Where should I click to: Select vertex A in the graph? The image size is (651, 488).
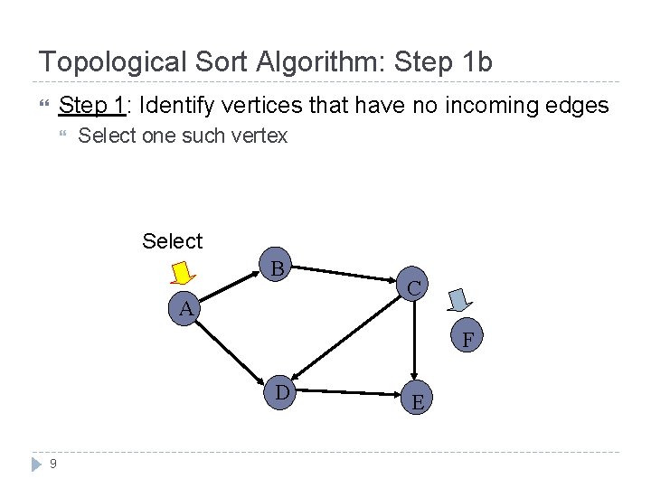point(186,308)
